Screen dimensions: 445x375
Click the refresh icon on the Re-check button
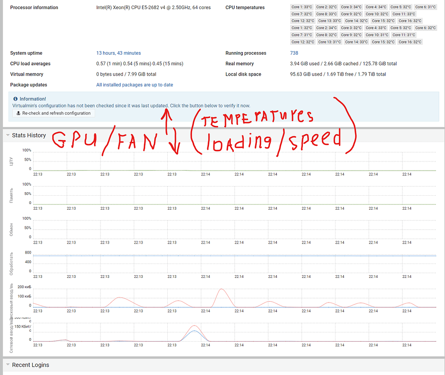click(x=18, y=113)
